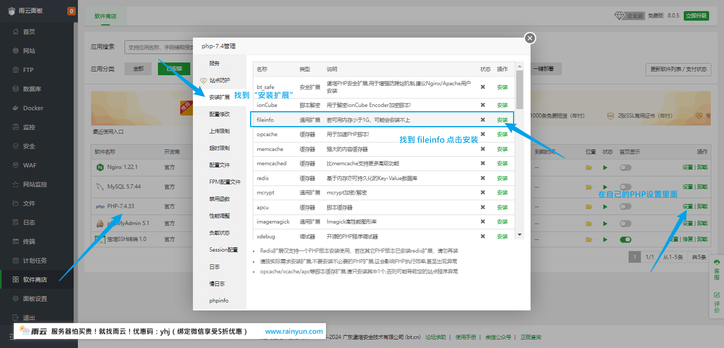Viewport: 724px width, 348px height.
Task: Select 配置修改 tab in PHP dialog
Action: click(x=220, y=114)
